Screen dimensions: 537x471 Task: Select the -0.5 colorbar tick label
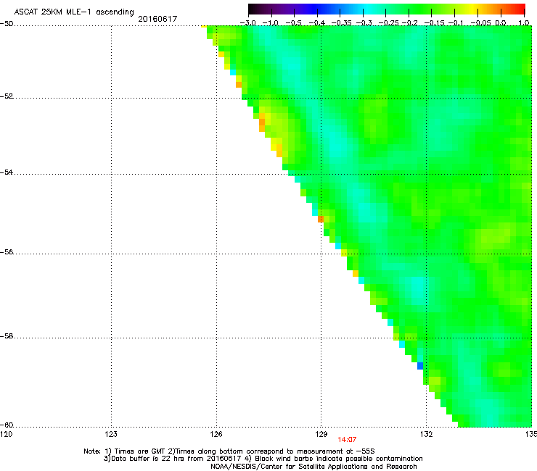click(293, 23)
